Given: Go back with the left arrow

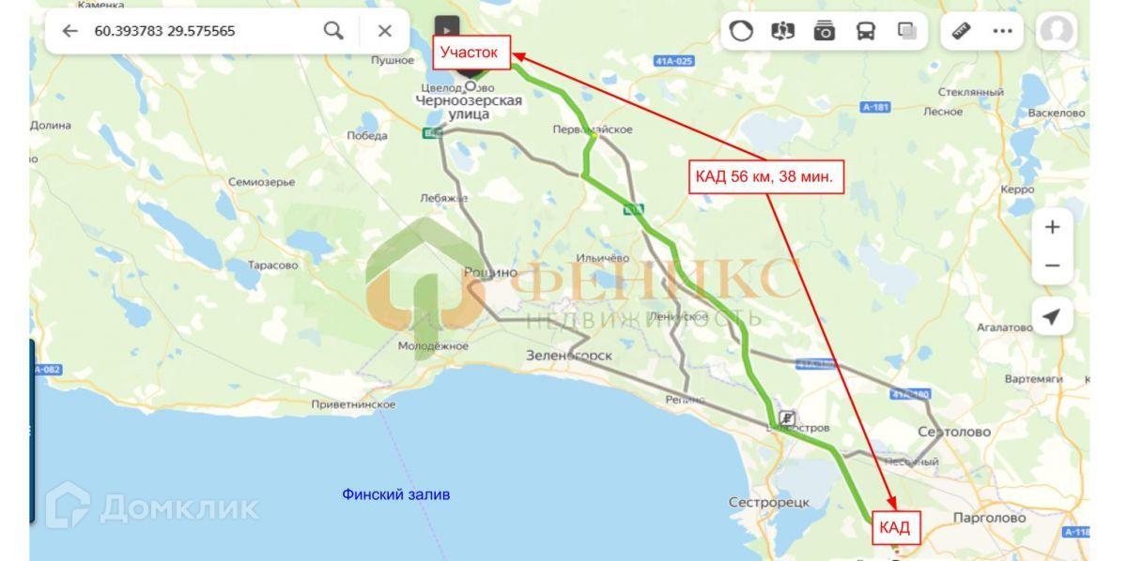Looking at the screenshot, I should click(x=69, y=31).
